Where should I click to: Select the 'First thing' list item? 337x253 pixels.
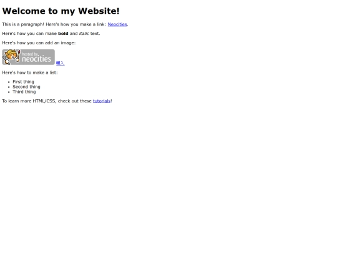click(x=23, y=82)
